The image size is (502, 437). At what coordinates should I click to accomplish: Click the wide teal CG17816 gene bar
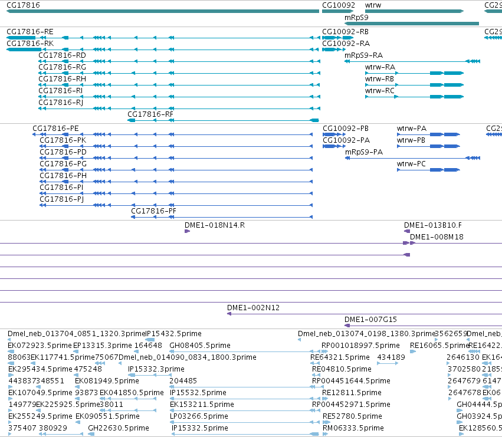163,11
